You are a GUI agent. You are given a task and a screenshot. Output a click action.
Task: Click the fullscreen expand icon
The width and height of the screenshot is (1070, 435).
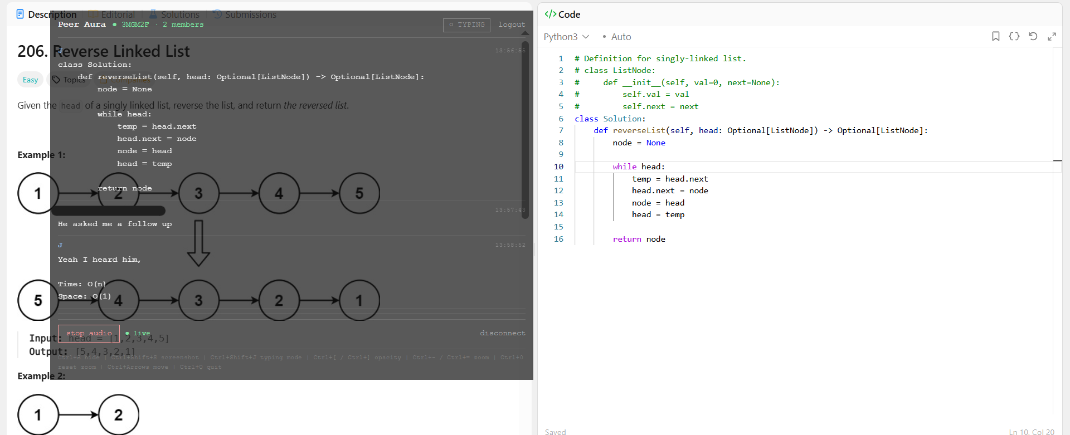click(1052, 36)
